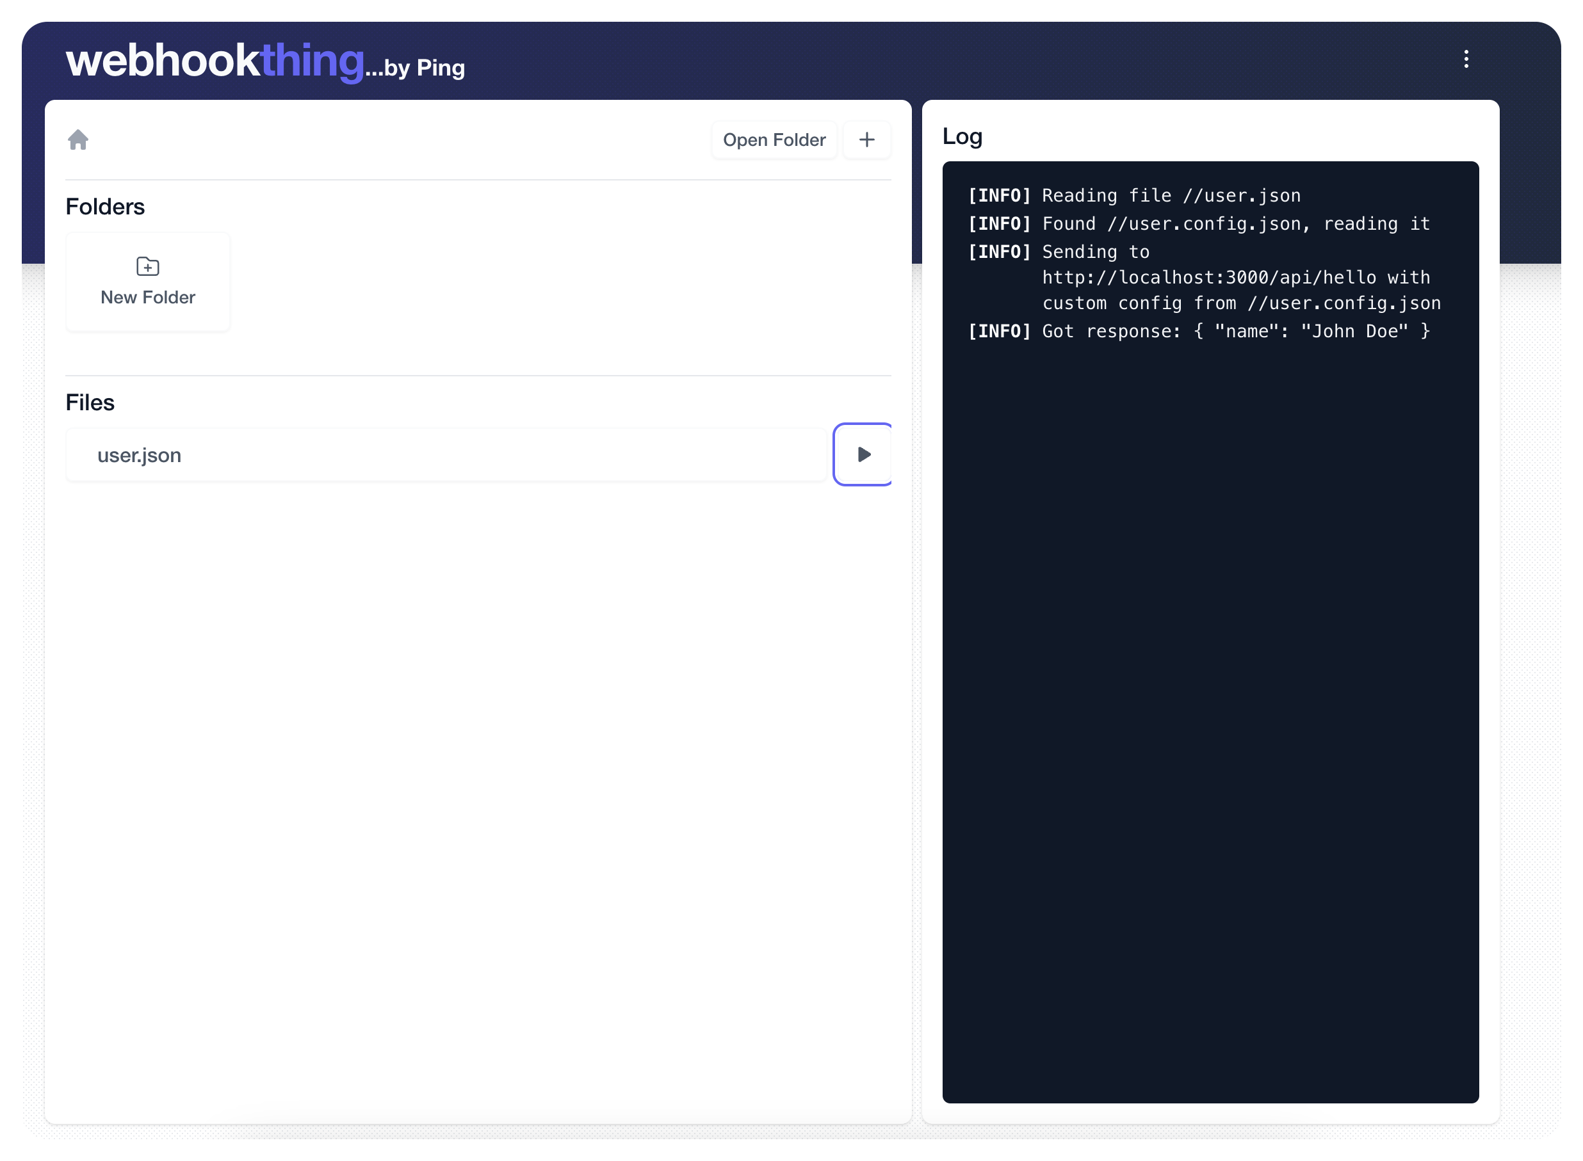This screenshot has height=1161, width=1583.
Task: Create a New Folder card
Action: tap(148, 282)
